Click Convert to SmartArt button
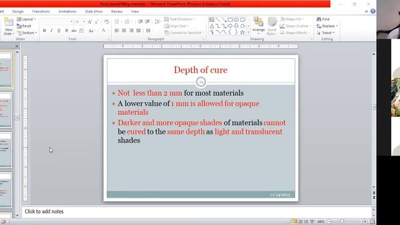Viewport: 400px width, 225px height. point(184,32)
